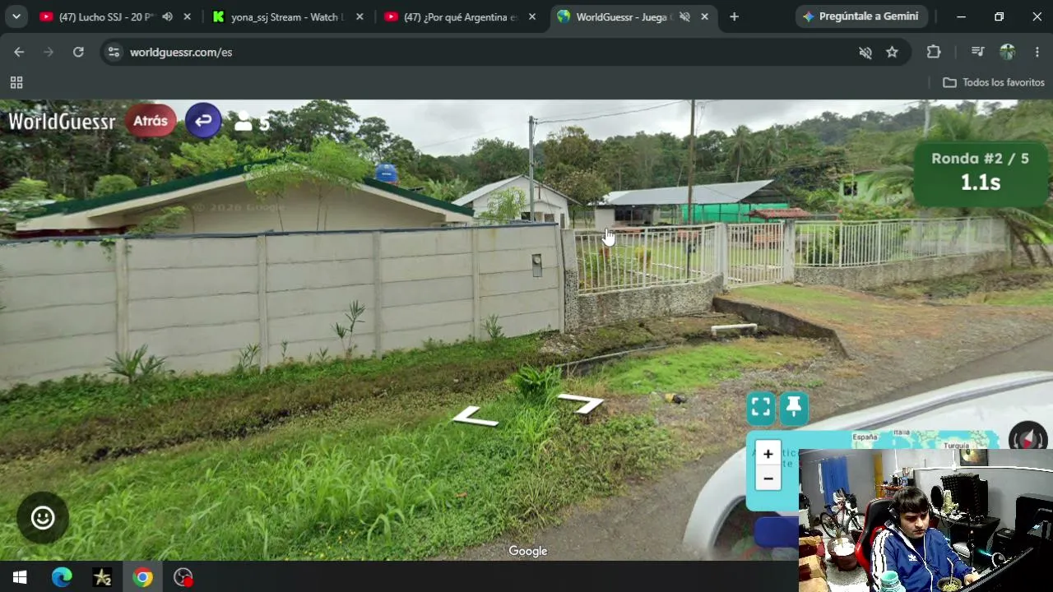The width and height of the screenshot is (1053, 592).
Task: Open the Chrome profile avatar
Action: [1008, 52]
